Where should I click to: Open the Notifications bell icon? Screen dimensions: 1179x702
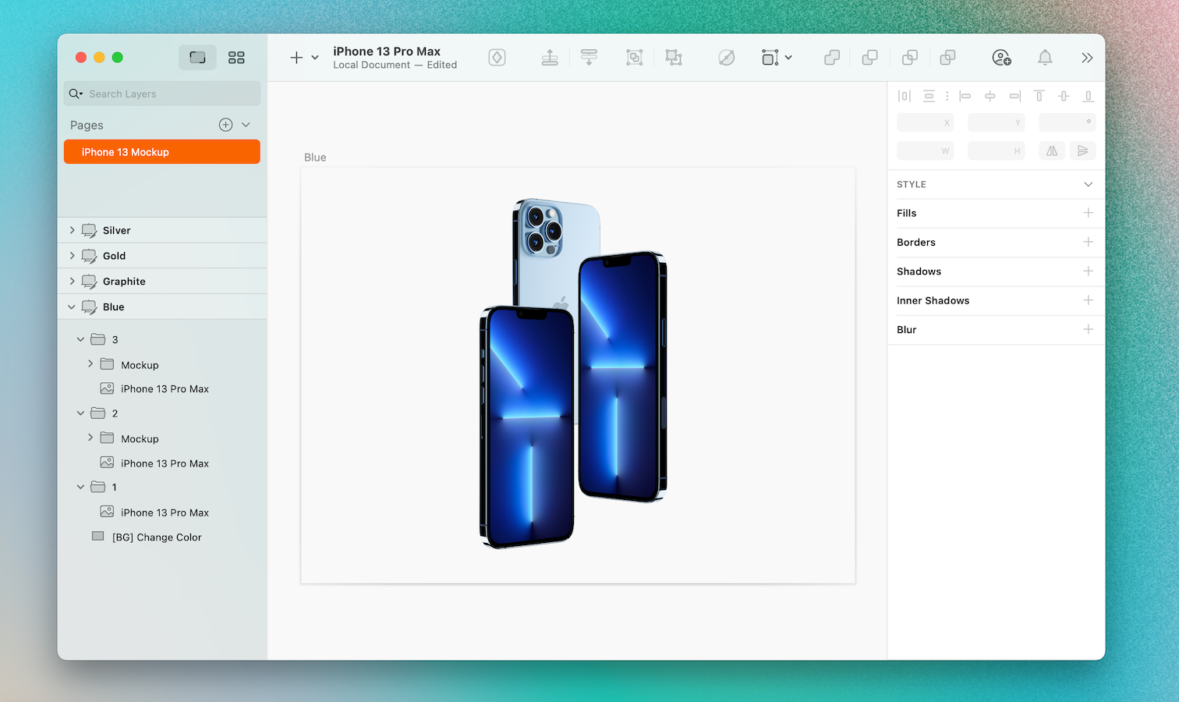(1045, 57)
